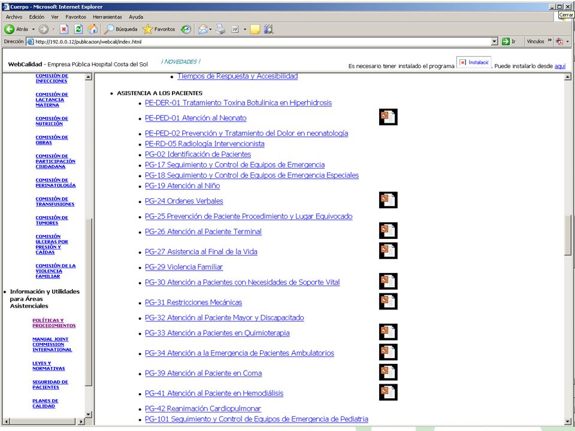This screenshot has height=431, width=575.
Task: Open the Atrás history dropdown arrow
Action: pyautogui.click(x=34, y=29)
